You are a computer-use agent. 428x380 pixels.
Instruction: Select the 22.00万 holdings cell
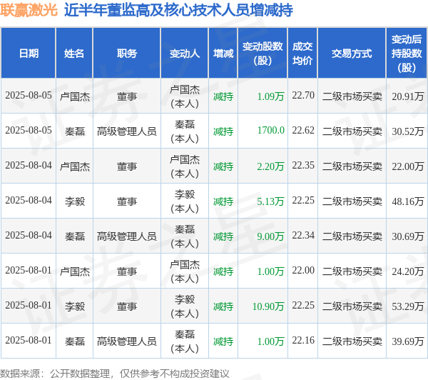point(408,166)
